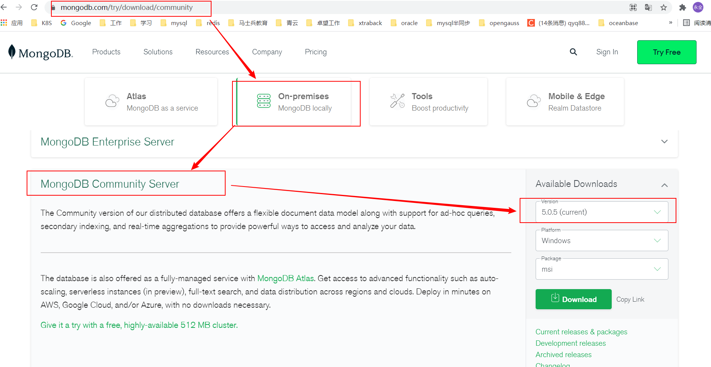Viewport: 711px width, 367px height.
Task: Click the 永全 profile avatar
Action: pos(698,8)
